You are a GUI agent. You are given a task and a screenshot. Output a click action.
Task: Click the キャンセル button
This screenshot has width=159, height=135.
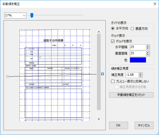pos(144,125)
